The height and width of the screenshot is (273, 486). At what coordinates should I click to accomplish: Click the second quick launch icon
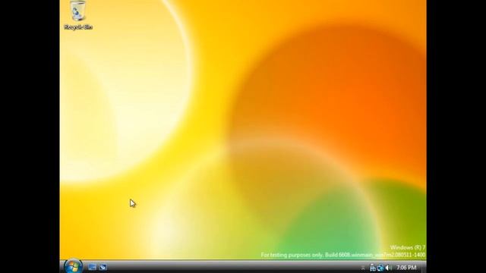pos(103,267)
